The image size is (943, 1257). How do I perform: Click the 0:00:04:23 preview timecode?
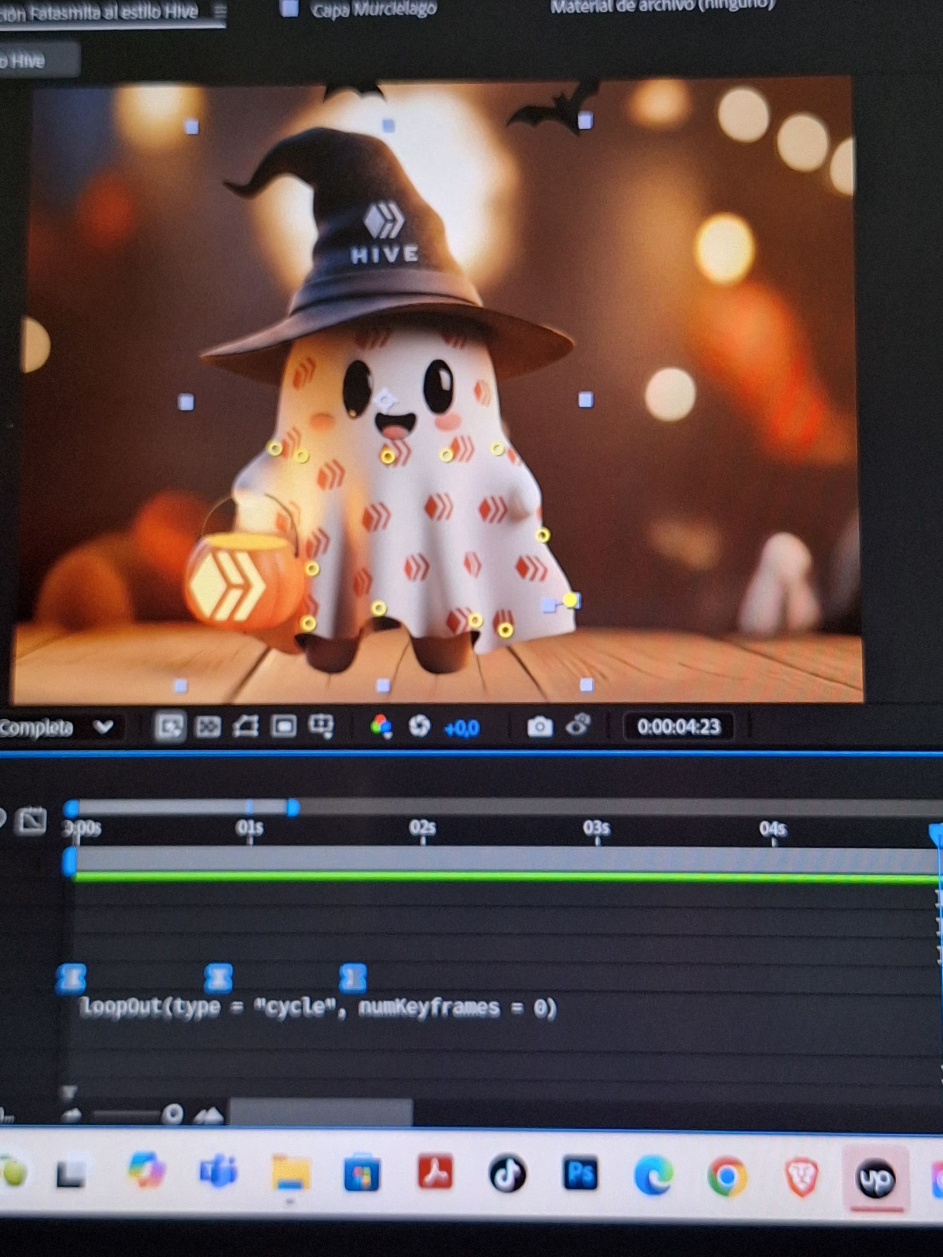coord(678,727)
